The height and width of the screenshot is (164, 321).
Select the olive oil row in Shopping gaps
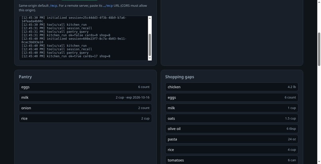[x=232, y=129]
